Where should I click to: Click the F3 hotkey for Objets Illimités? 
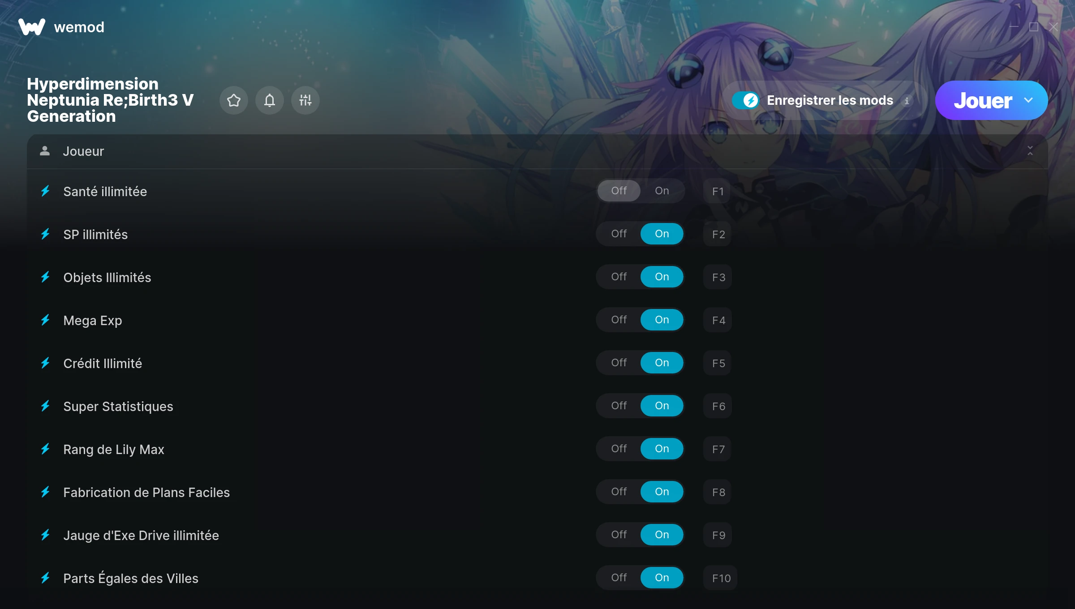point(718,277)
